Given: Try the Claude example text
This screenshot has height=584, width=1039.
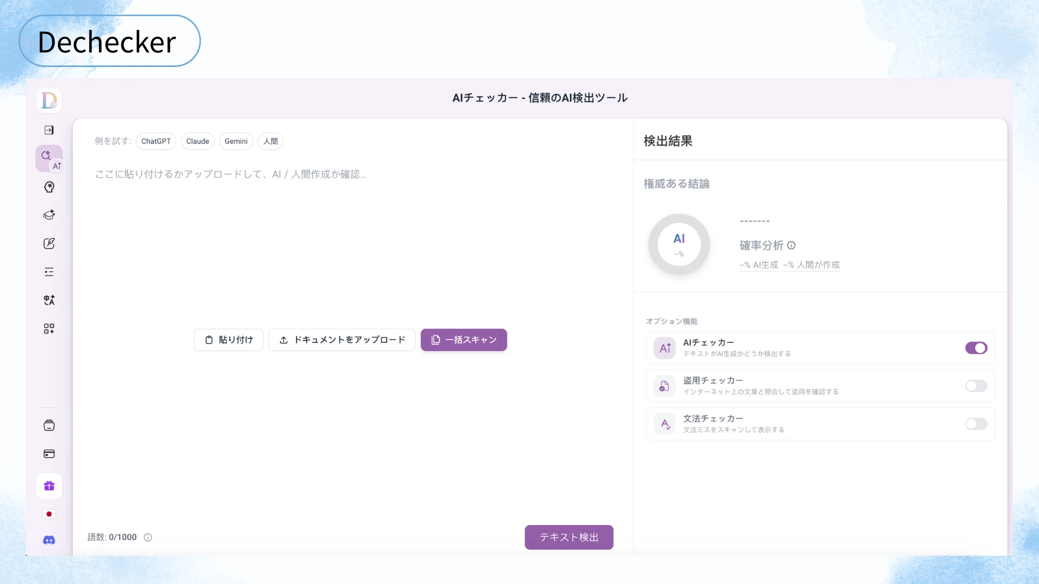Looking at the screenshot, I should tap(198, 141).
